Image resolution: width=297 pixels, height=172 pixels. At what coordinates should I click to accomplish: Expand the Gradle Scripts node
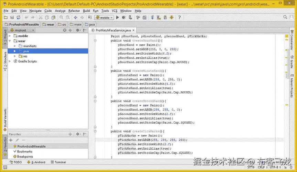pyautogui.click(x=10, y=61)
